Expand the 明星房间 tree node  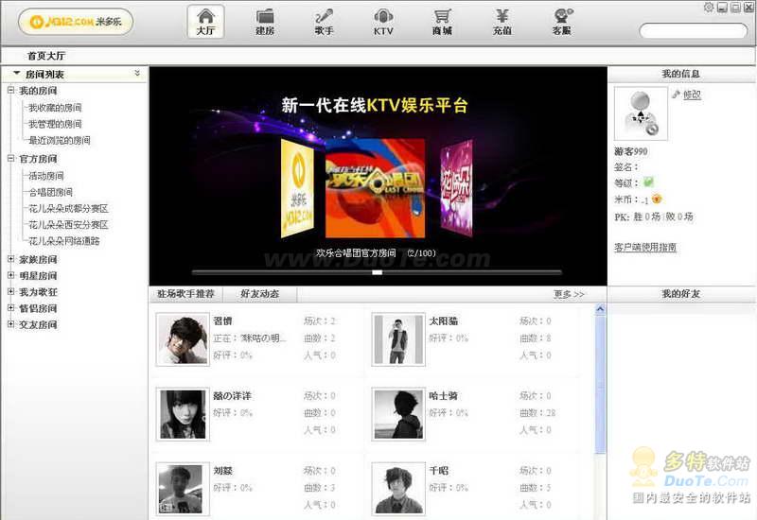10,275
